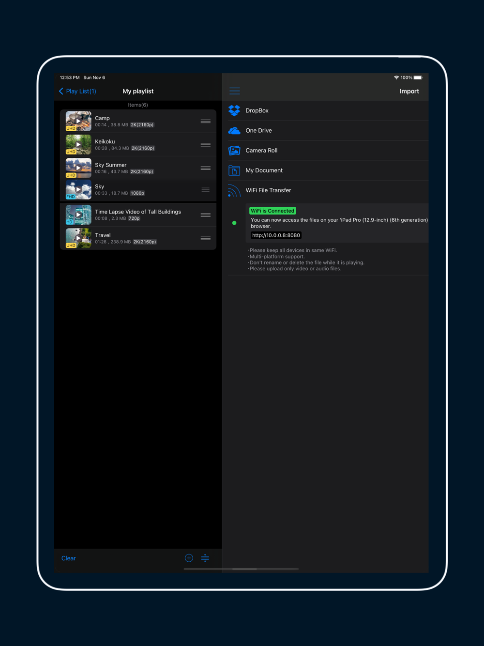The height and width of the screenshot is (646, 484).
Task: Tap the reorder handle for Sky
Action: (205, 190)
